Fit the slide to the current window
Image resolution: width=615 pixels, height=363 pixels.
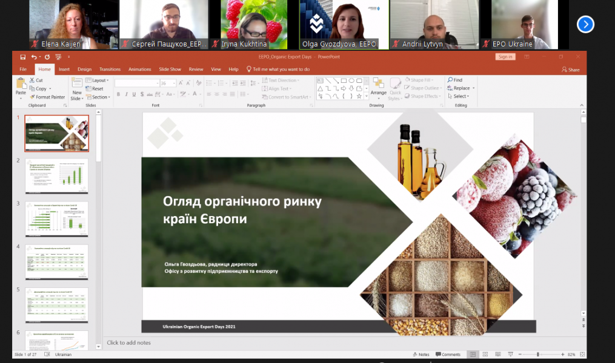click(580, 355)
